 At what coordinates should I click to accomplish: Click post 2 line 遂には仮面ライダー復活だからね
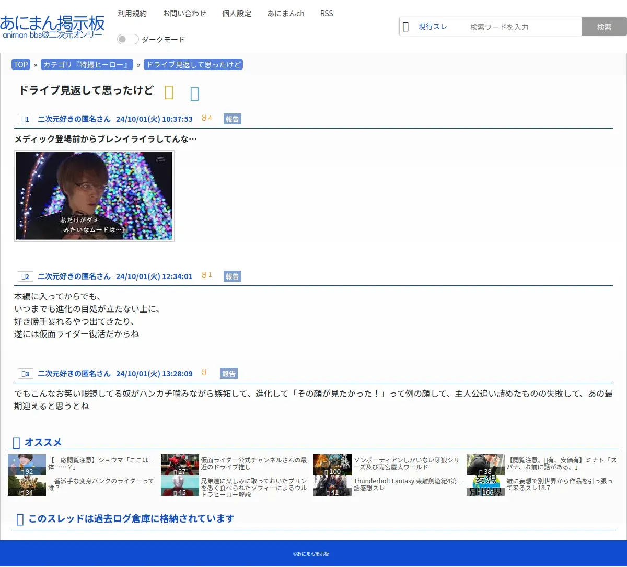tap(76, 334)
